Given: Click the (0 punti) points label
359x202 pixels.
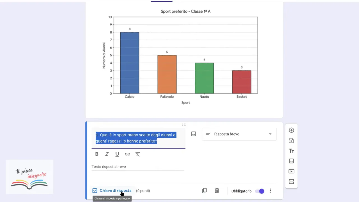Looking at the screenshot, I should (143, 191).
